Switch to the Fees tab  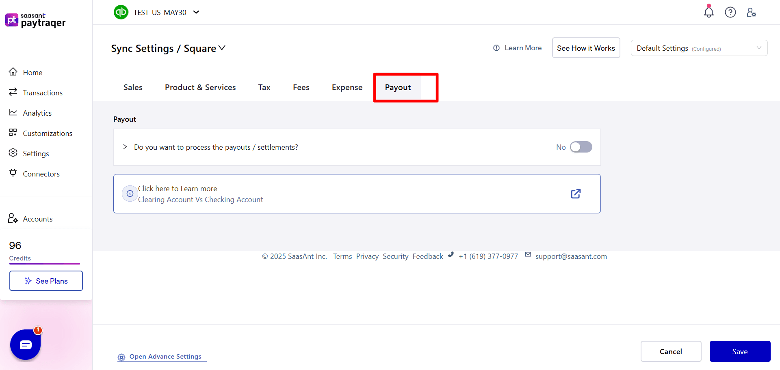pyautogui.click(x=301, y=87)
